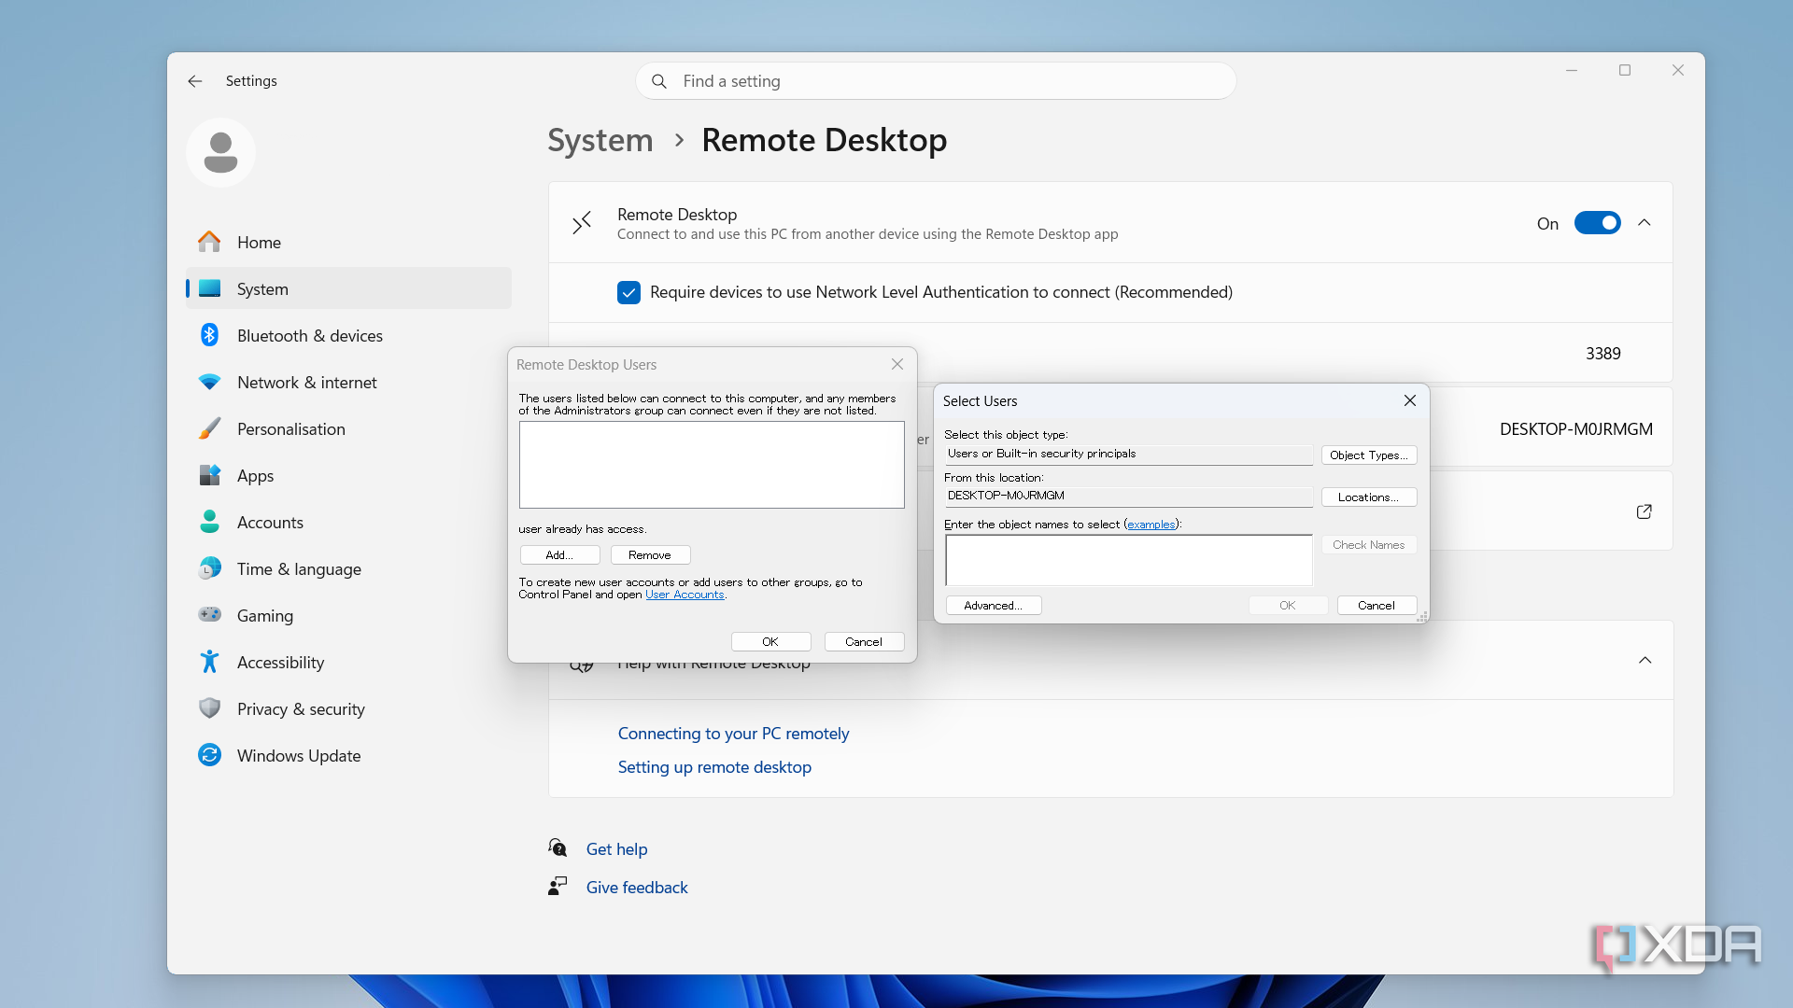
Task: Click the back arrow in Settings
Action: point(195,81)
